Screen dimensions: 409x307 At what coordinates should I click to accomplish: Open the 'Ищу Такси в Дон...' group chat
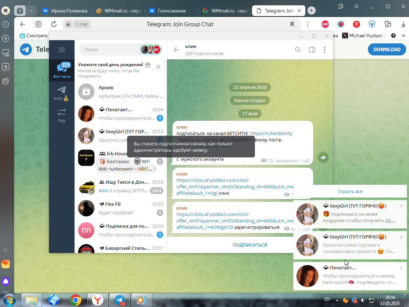[120, 187]
